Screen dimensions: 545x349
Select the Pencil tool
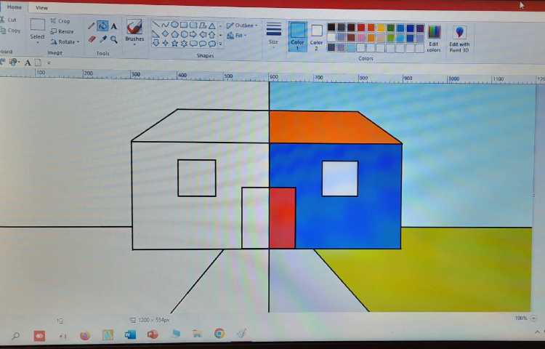pos(91,26)
